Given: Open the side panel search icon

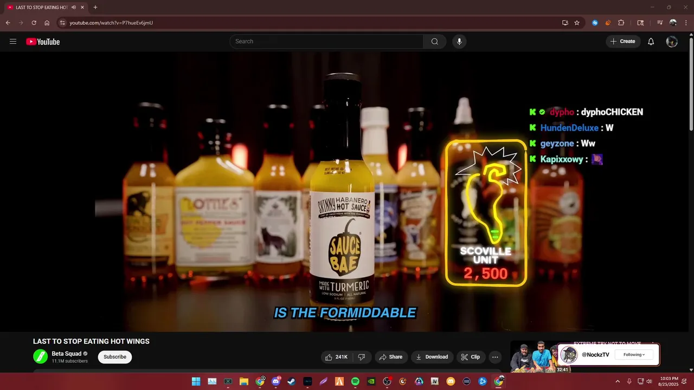Looking at the screenshot, I should click(x=640, y=23).
